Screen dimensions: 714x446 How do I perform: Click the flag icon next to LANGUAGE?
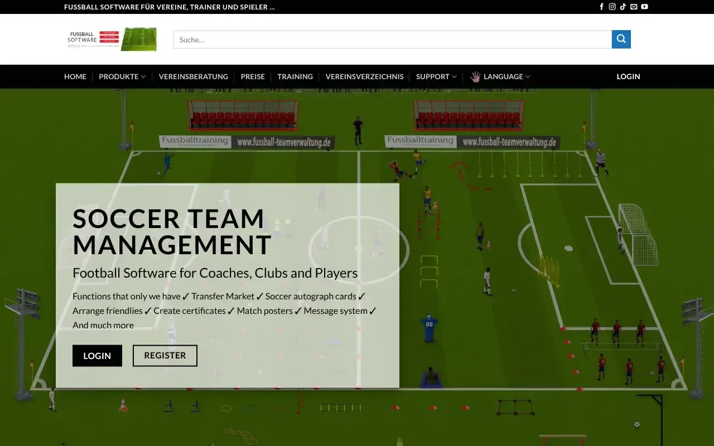(x=475, y=76)
